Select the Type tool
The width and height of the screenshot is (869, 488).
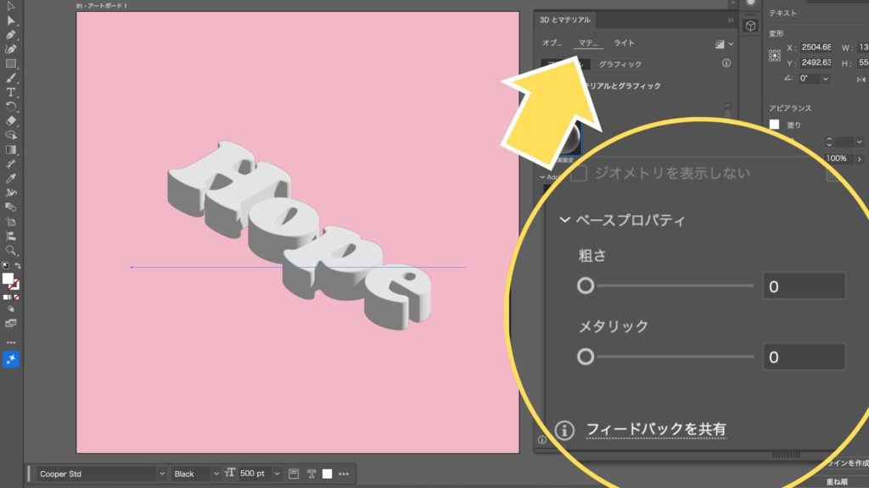(11, 91)
